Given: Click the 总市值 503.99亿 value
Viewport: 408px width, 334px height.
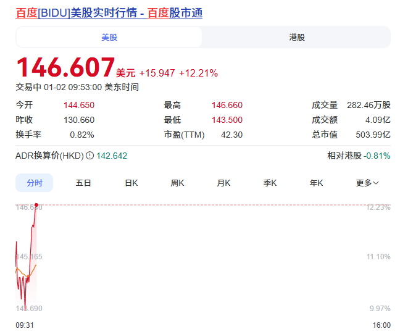Looking at the screenshot, I should [x=377, y=135].
